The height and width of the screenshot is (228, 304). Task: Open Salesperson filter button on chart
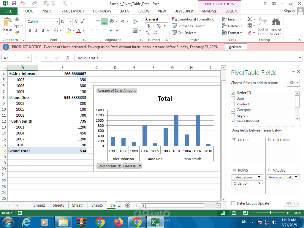click(109, 166)
